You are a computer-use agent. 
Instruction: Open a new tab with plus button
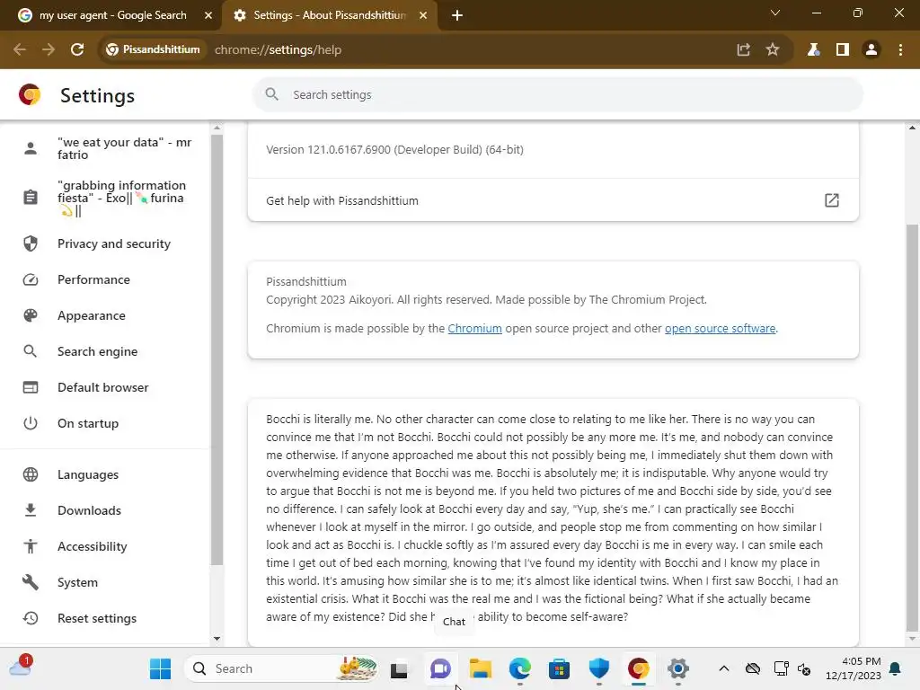click(457, 15)
